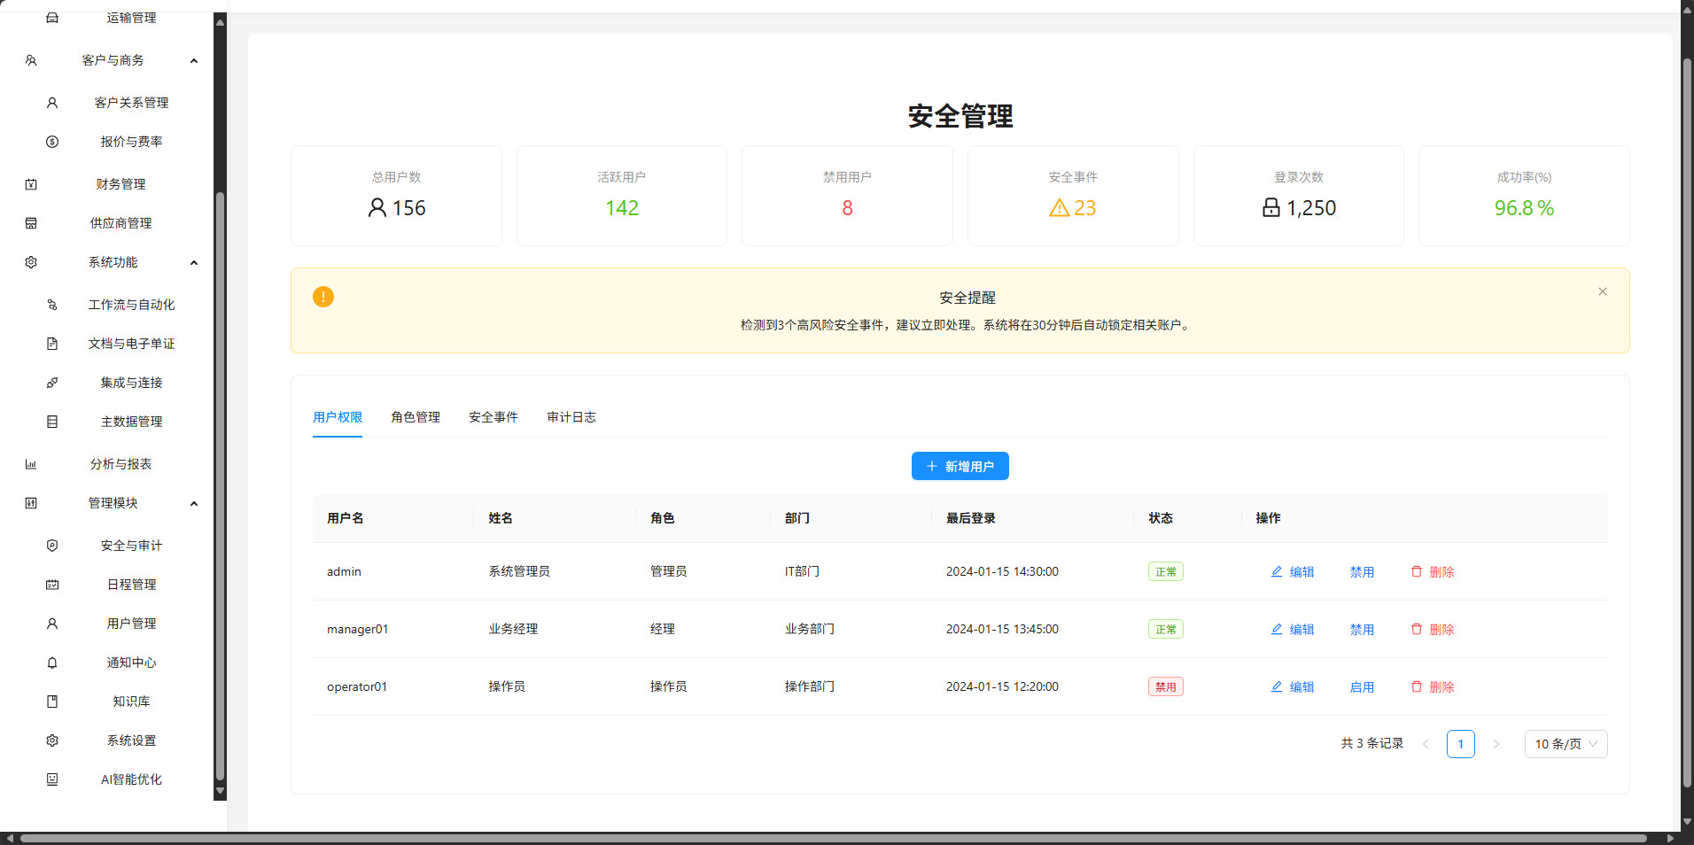
Task: Open the 安全与审计 shield icon
Action: click(52, 545)
